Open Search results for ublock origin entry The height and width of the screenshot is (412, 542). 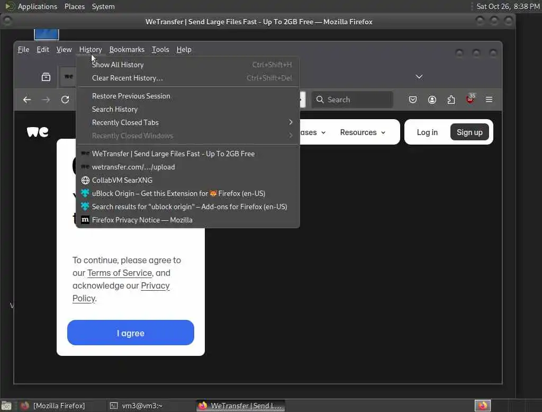[x=188, y=207]
